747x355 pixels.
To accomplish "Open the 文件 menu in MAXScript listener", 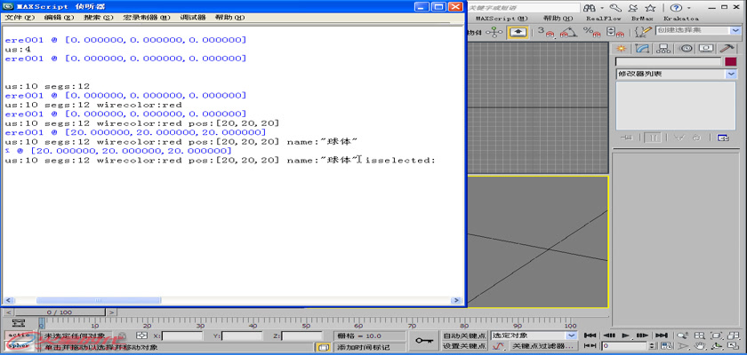I will (20, 17).
